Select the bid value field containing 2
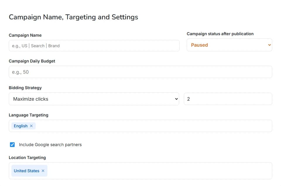281x186 pixels. 228,99
